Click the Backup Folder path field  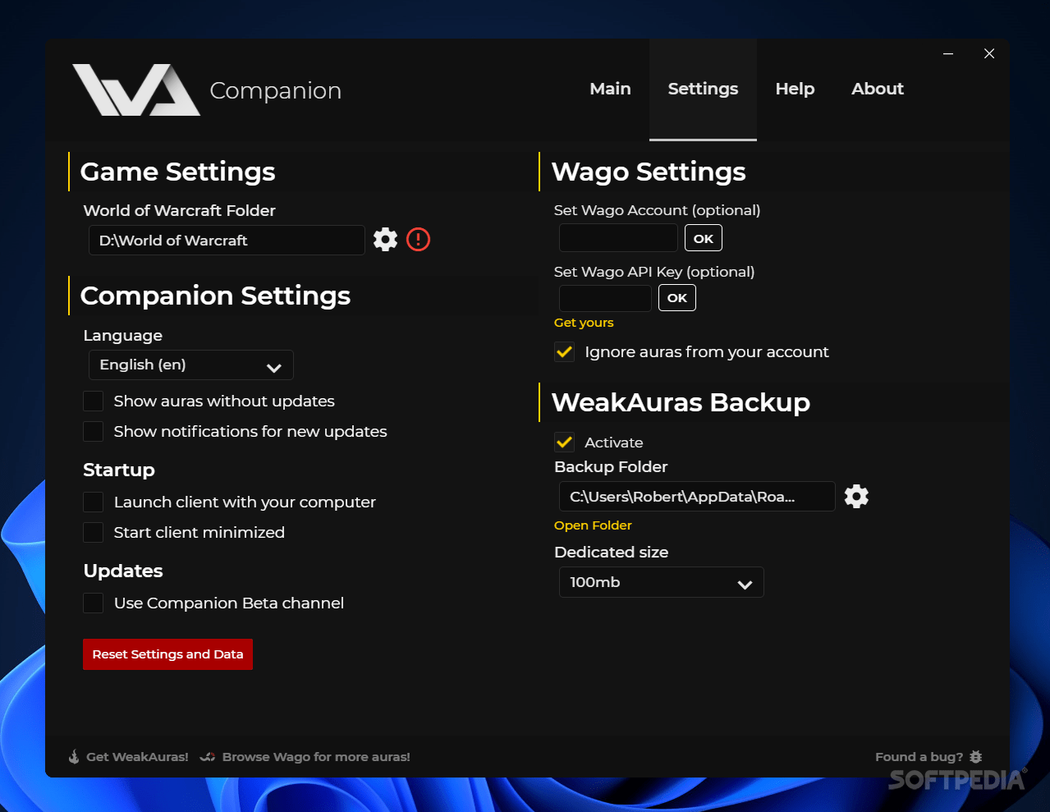coord(697,497)
